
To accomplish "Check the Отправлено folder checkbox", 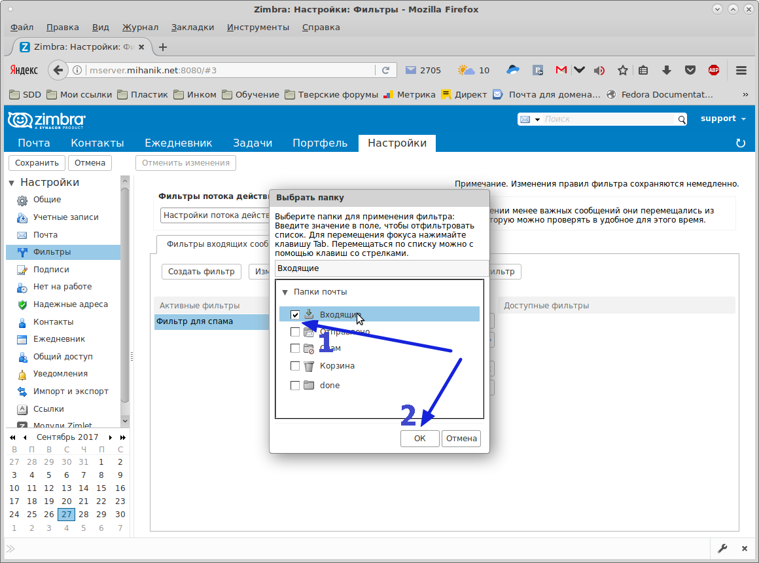I will click(295, 332).
